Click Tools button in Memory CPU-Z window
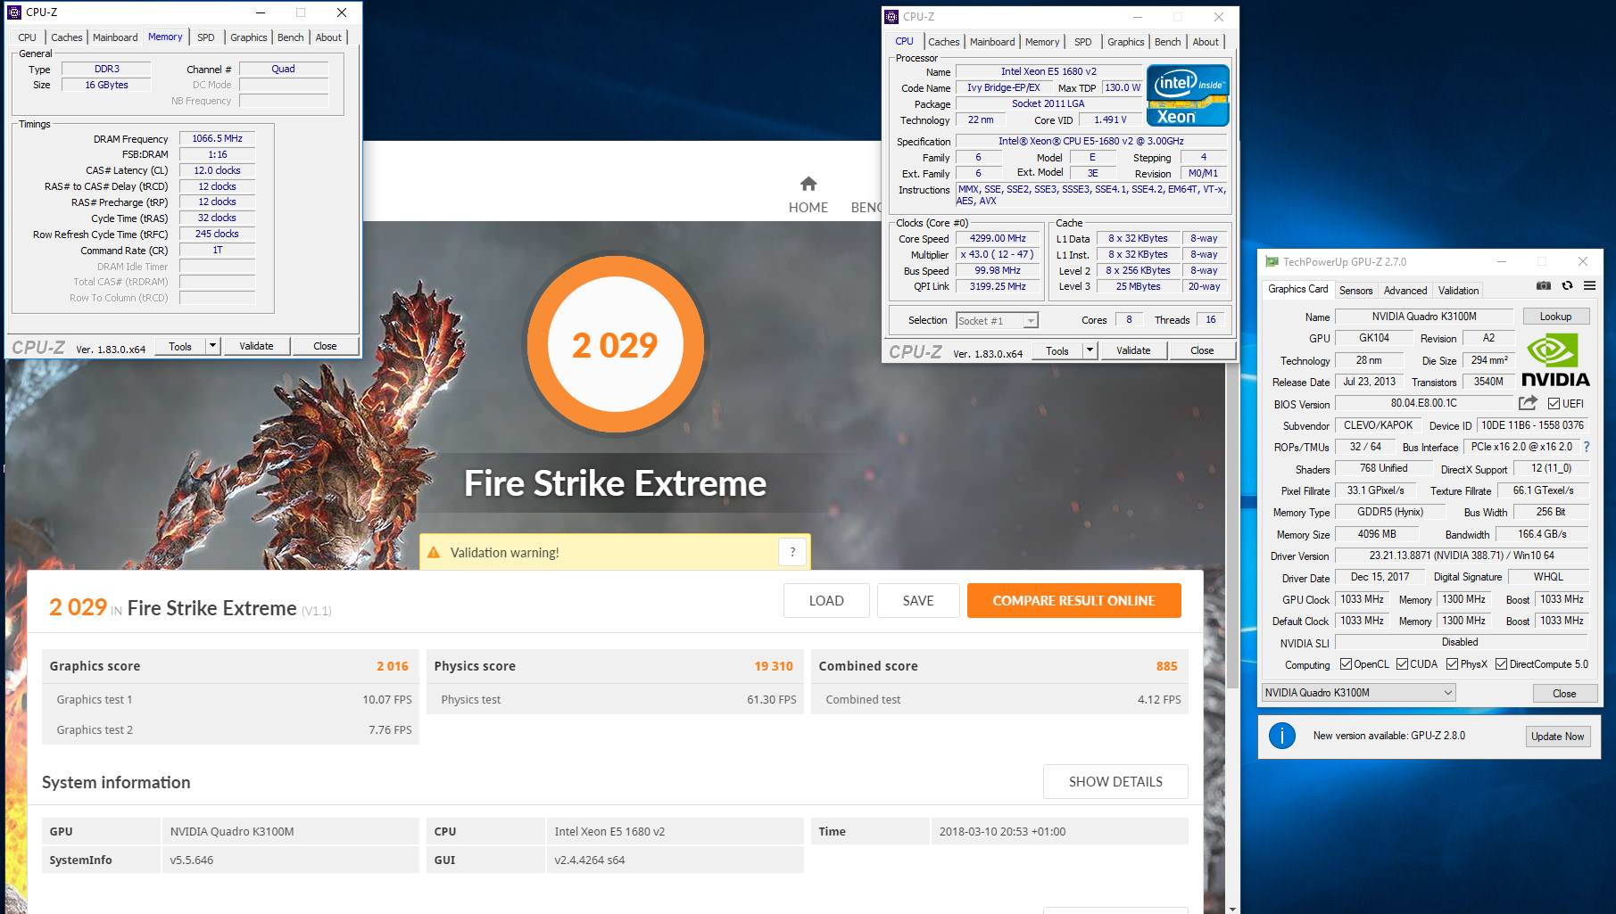Viewport: 1616px width, 914px height. [x=180, y=346]
